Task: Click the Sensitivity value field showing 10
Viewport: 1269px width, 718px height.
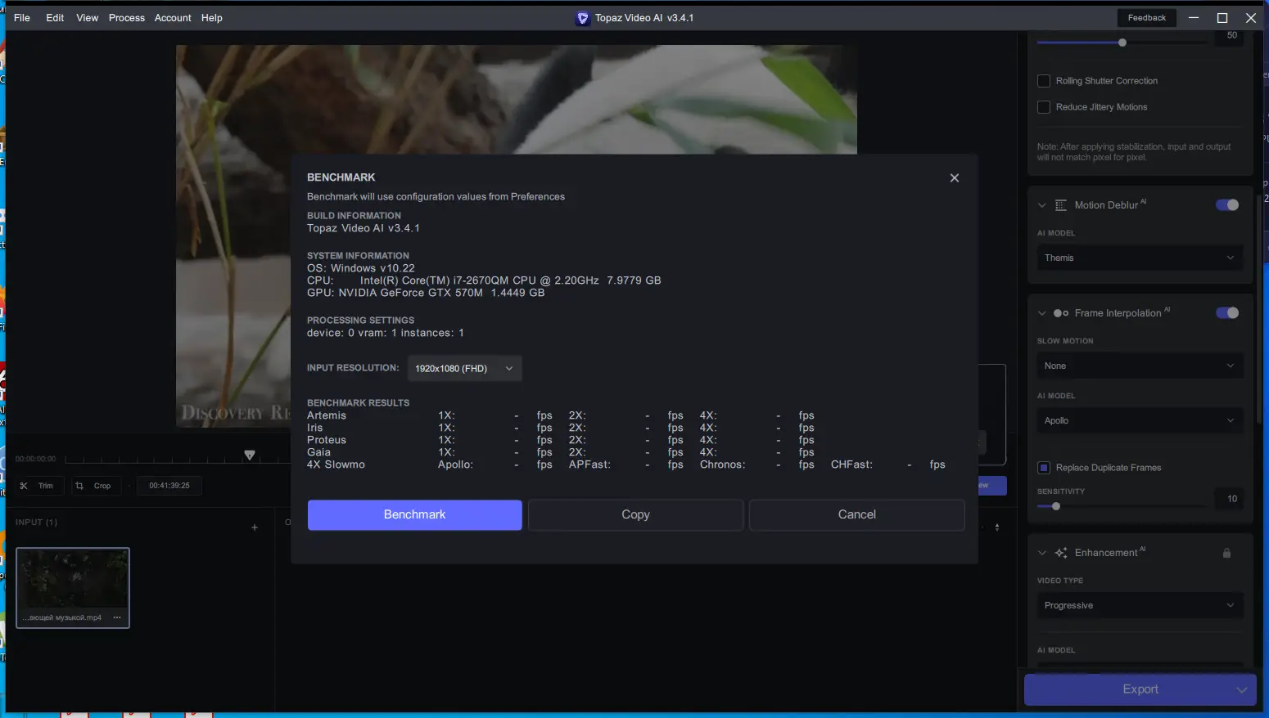Action: click(1231, 499)
